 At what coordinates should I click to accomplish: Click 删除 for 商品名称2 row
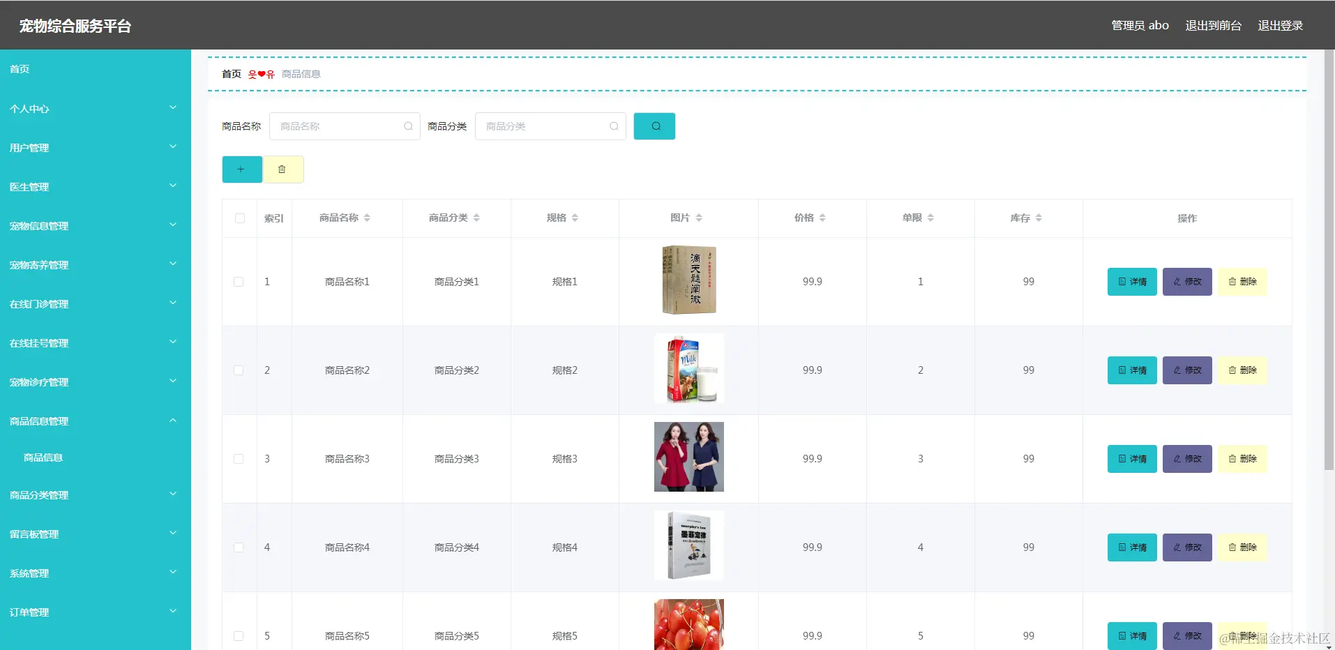tap(1242, 370)
